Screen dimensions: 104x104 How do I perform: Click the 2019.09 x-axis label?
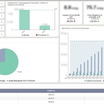pos(95,77)
